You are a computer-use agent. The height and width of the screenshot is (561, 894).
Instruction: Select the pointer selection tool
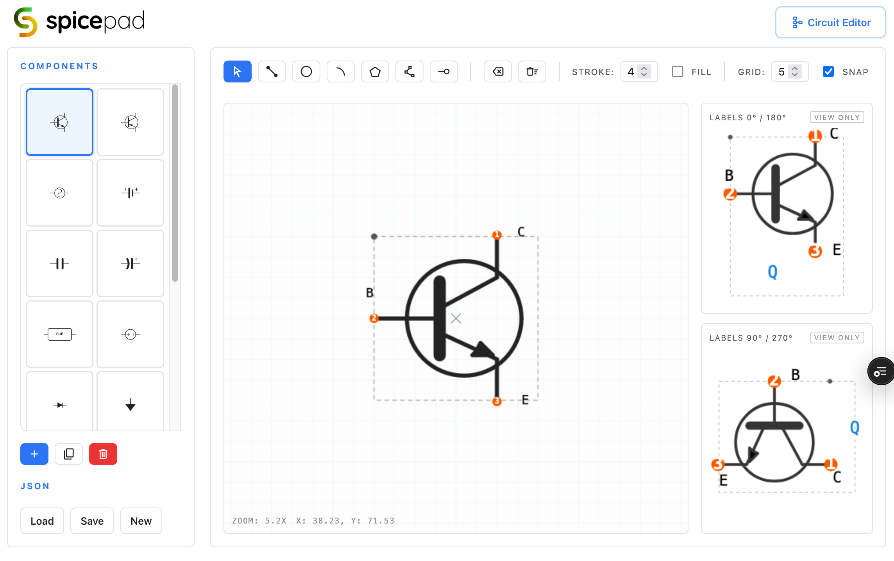coord(237,71)
